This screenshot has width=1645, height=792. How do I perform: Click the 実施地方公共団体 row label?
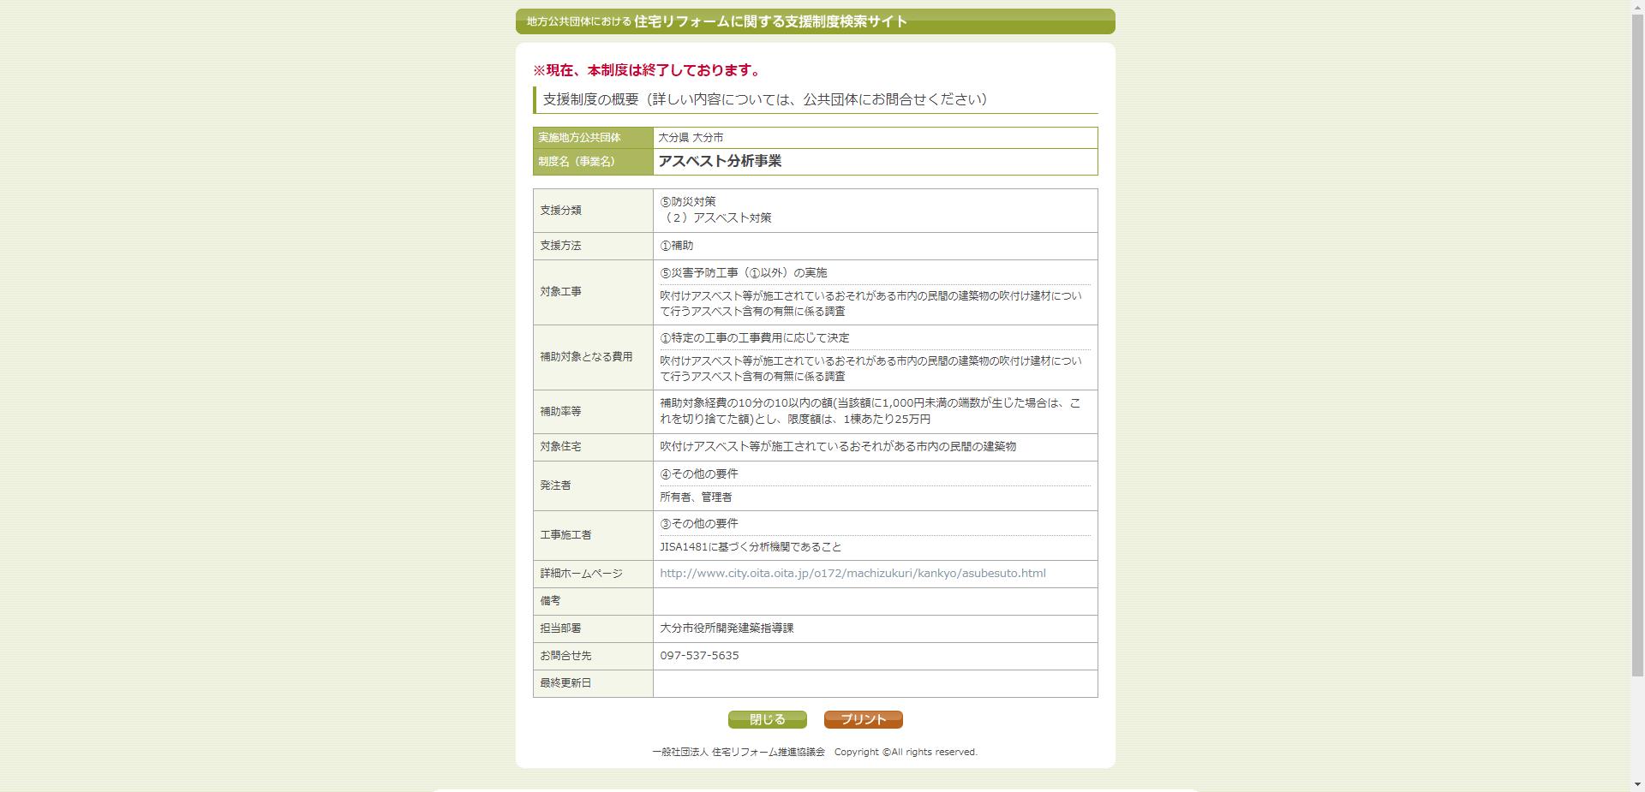click(x=581, y=137)
